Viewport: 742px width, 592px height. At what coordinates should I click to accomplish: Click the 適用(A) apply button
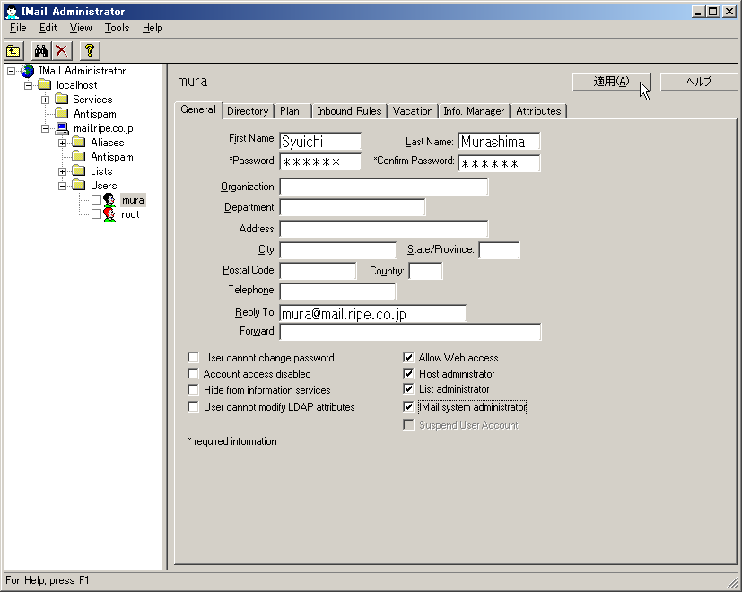[611, 82]
